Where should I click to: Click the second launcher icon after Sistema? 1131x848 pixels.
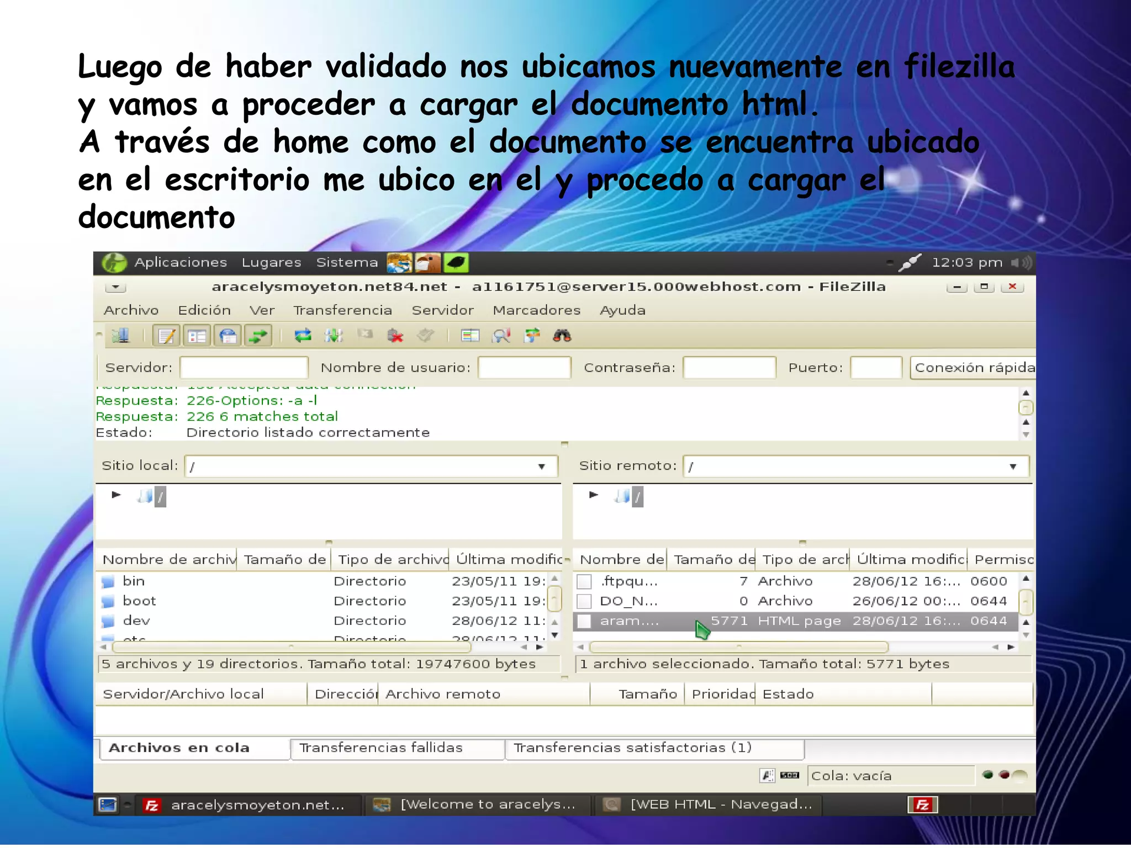pyautogui.click(x=428, y=263)
